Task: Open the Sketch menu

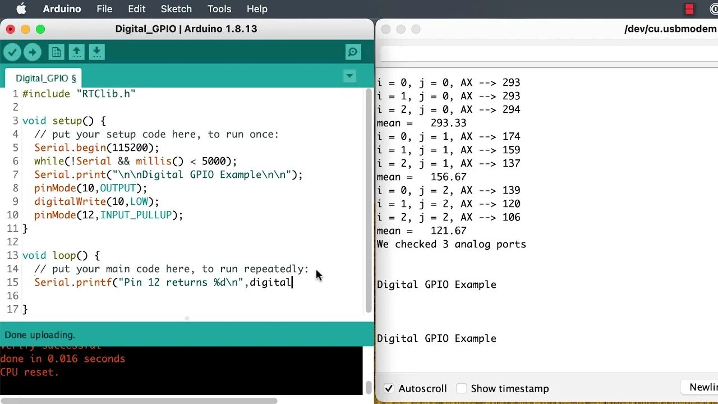Action: coord(176,9)
